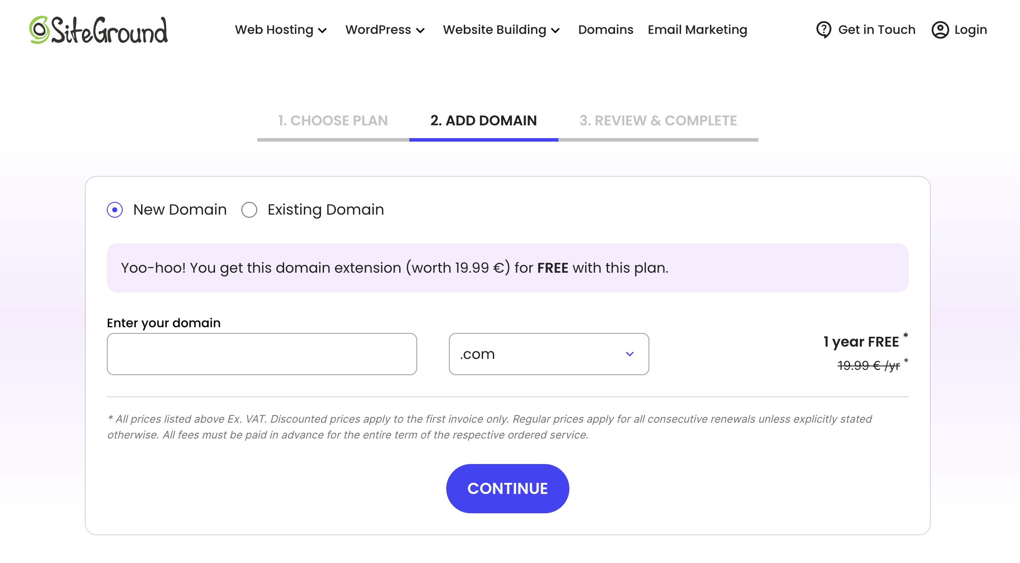Click the '1 year FREE' price text
This screenshot has width=1020, height=563.
point(861,342)
